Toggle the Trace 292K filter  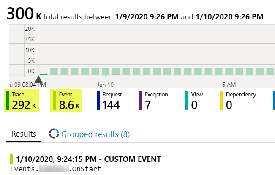(x=22, y=101)
